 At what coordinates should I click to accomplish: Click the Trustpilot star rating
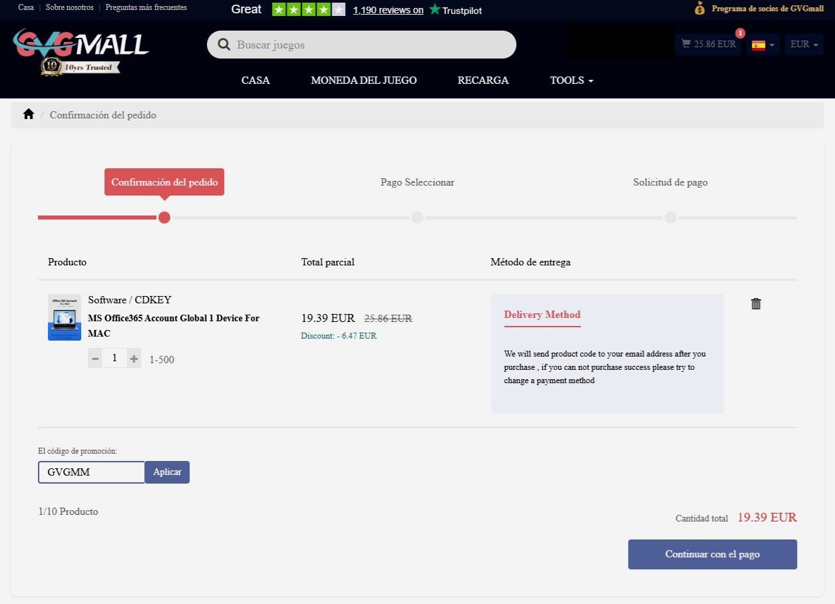(x=309, y=9)
